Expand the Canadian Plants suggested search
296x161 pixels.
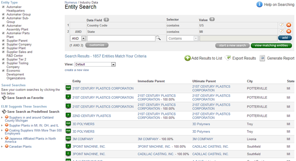pyautogui.click(x=2, y=147)
